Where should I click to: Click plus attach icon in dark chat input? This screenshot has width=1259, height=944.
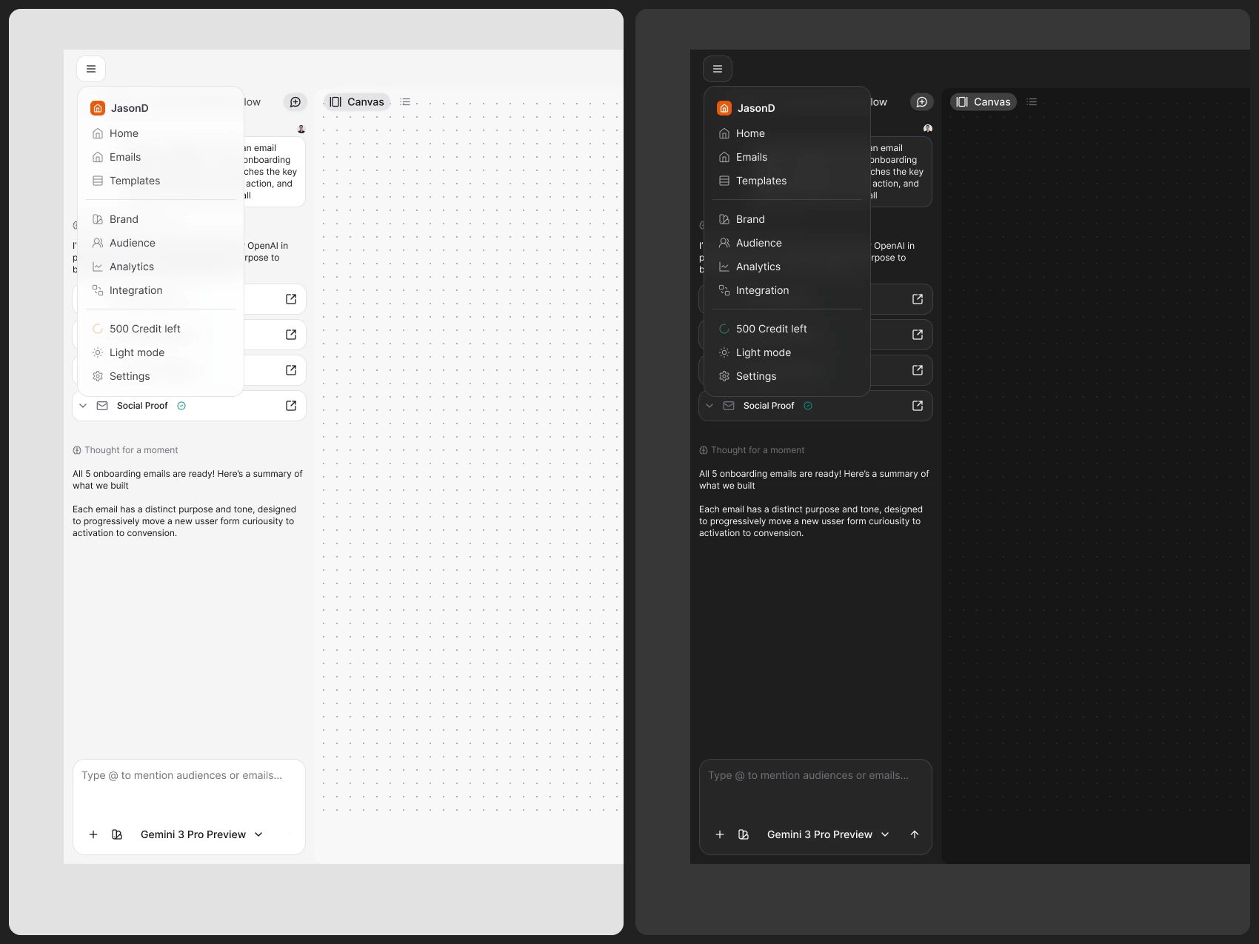tap(720, 834)
